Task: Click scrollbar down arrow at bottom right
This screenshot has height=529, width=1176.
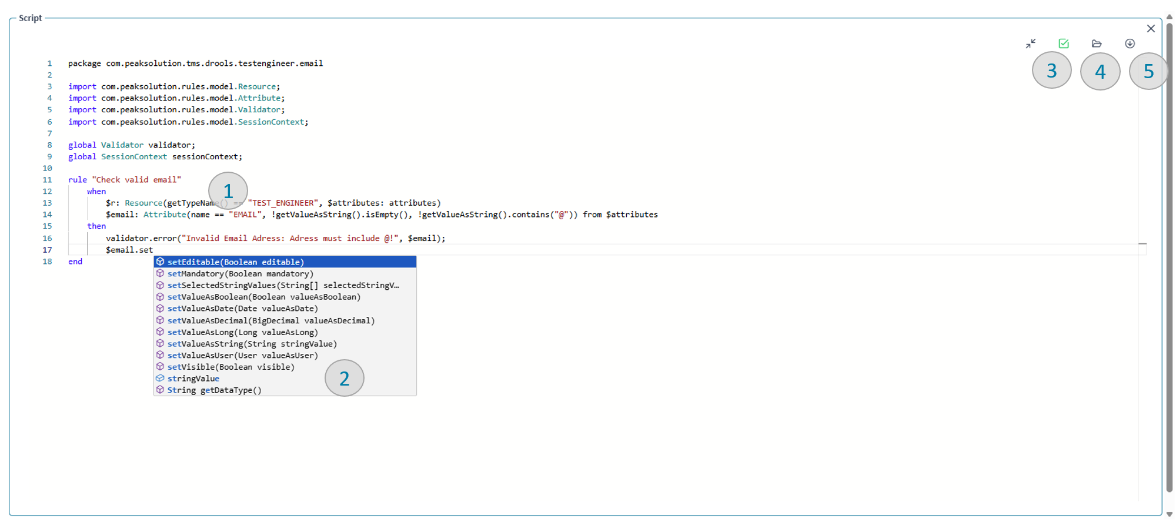Action: (1170, 514)
